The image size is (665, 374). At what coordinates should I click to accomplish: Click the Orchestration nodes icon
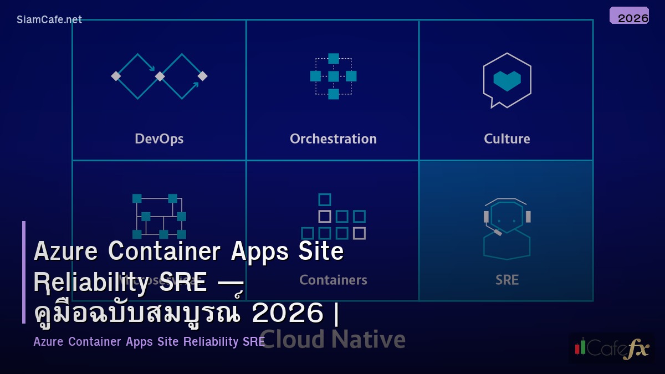click(x=333, y=76)
